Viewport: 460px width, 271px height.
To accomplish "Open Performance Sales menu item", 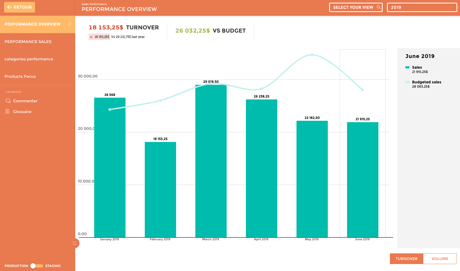I will (x=28, y=42).
